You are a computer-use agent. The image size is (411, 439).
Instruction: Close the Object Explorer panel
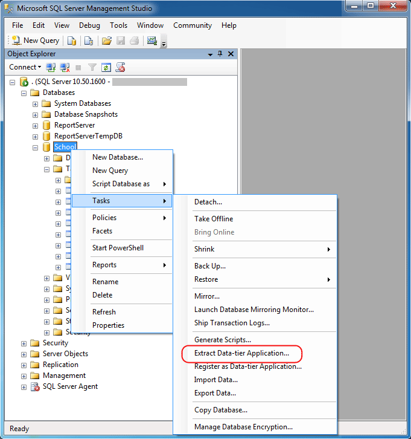231,54
